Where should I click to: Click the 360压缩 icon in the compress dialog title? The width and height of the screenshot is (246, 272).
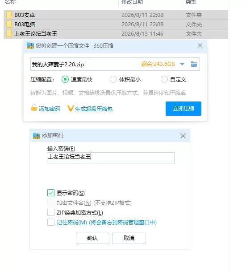[x=30, y=45]
